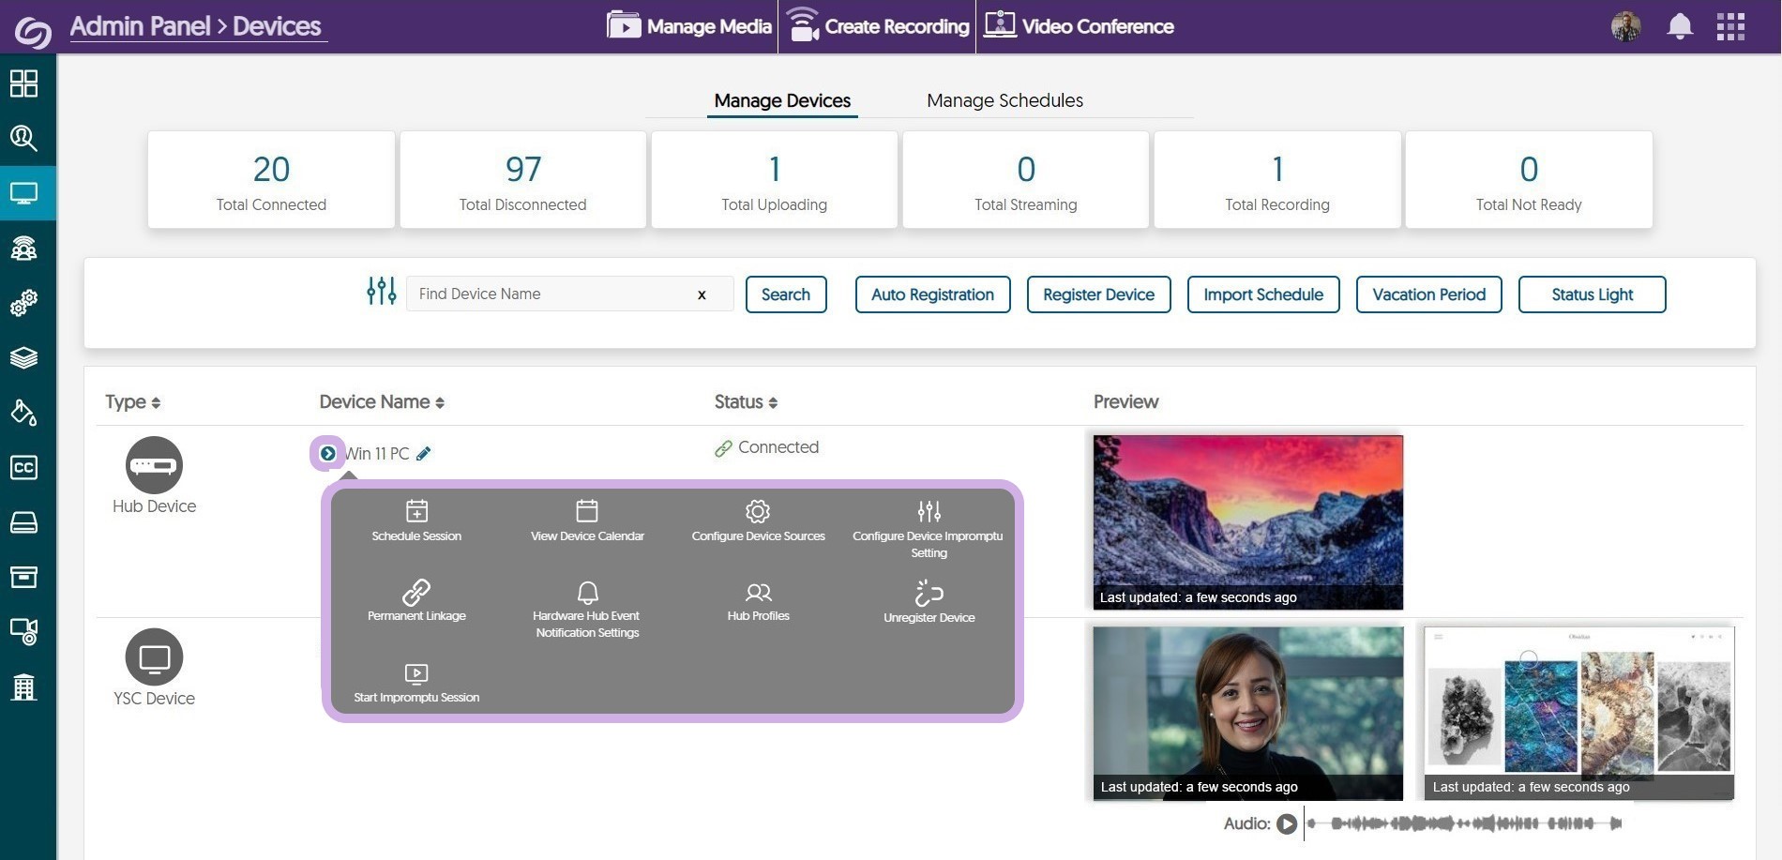Viewport: 1782px width, 860px height.
Task: Sort by Device Name column
Action: [382, 402]
